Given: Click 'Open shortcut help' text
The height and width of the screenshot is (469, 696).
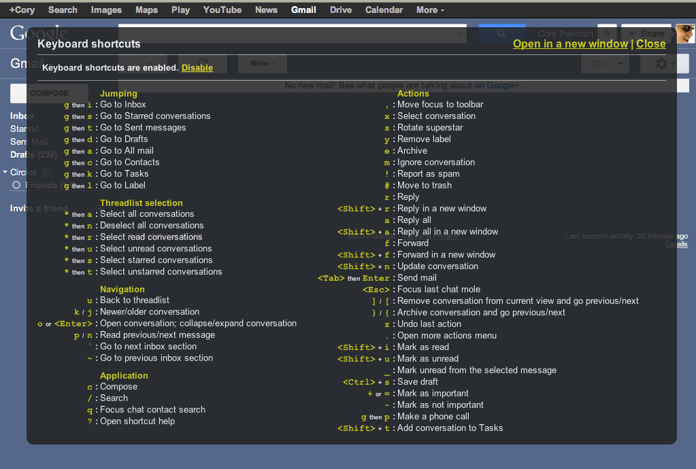Looking at the screenshot, I should coord(137,421).
